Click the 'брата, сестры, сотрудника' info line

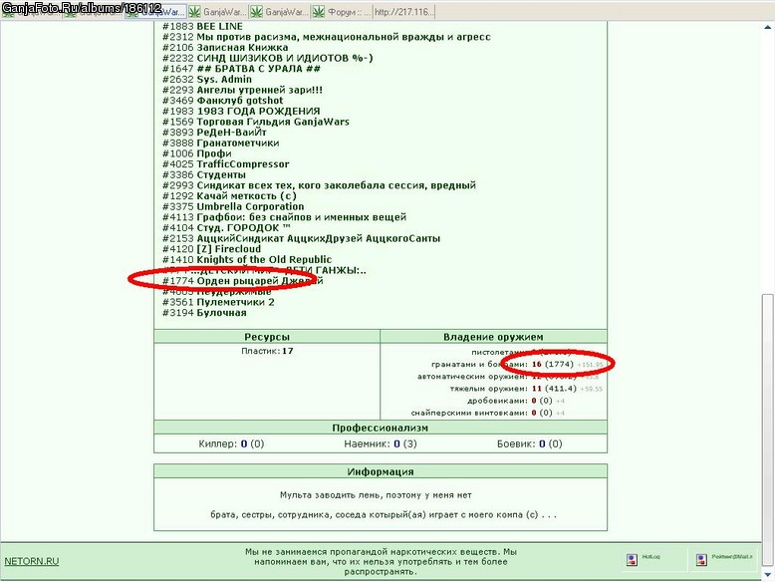pos(384,515)
